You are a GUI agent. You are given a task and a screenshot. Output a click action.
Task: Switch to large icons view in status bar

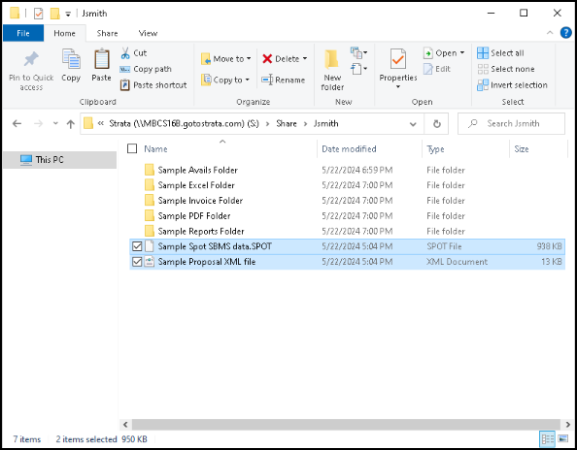pos(563,438)
